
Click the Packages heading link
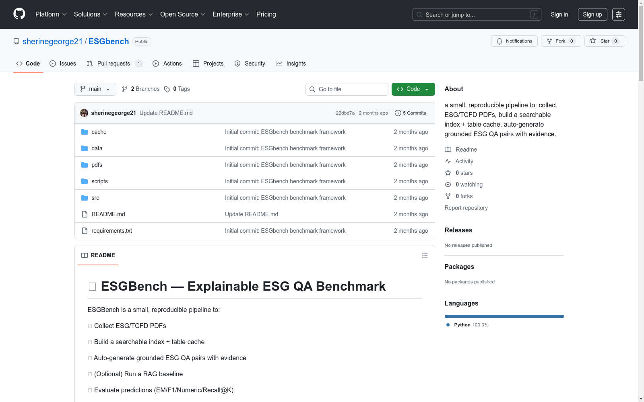click(x=459, y=267)
